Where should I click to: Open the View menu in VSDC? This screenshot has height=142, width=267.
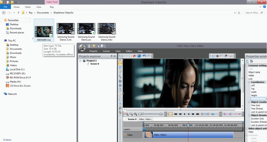click(x=118, y=51)
